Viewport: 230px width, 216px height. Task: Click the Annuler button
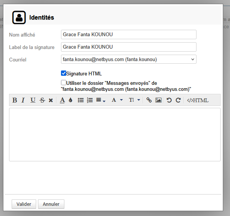(51, 204)
